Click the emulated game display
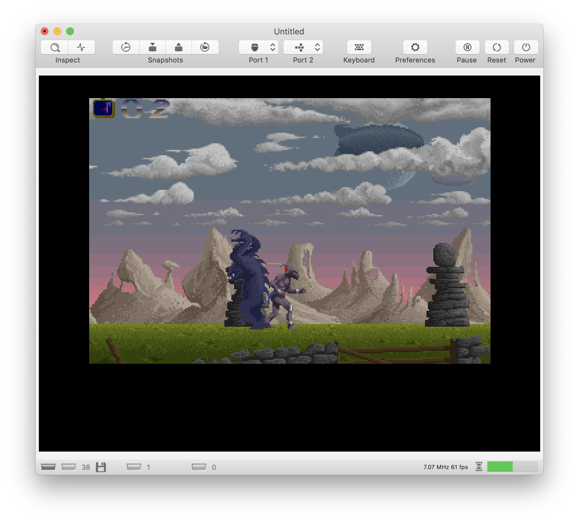The image size is (579, 522). pos(289,264)
